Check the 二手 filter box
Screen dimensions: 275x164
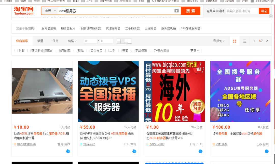[107, 50]
